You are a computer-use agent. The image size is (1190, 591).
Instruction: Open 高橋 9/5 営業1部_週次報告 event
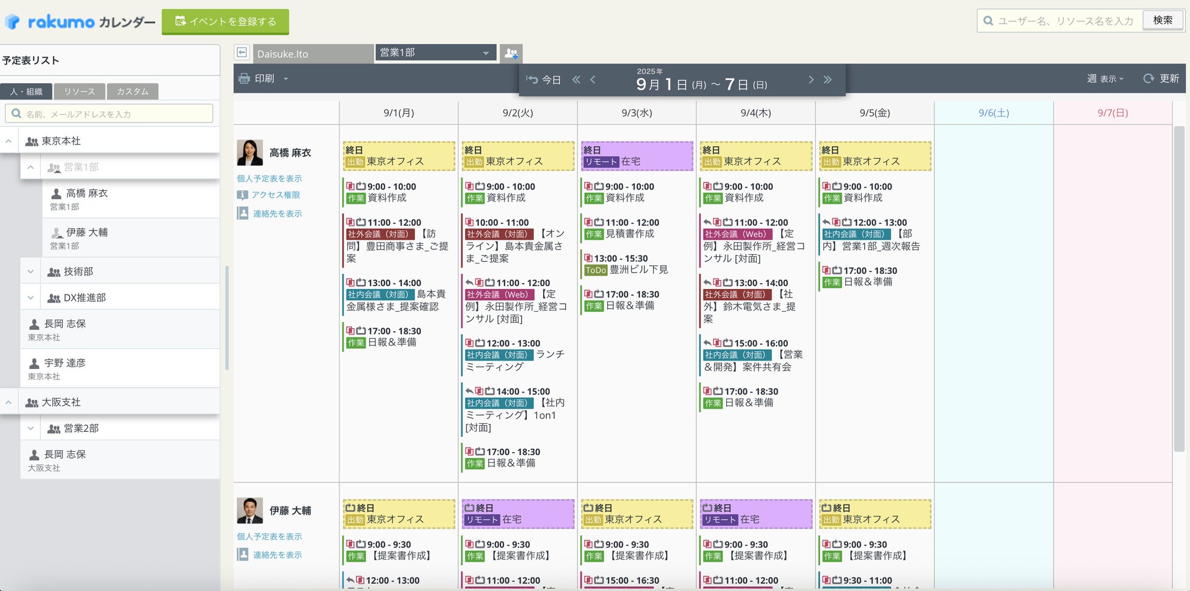click(874, 234)
